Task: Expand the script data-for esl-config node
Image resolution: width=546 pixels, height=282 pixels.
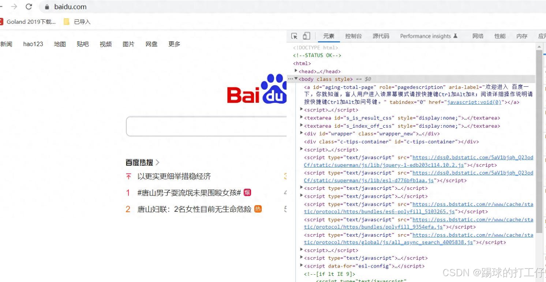Action: pos(302,266)
